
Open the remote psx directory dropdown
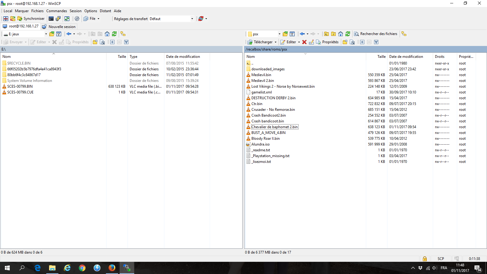click(264, 34)
